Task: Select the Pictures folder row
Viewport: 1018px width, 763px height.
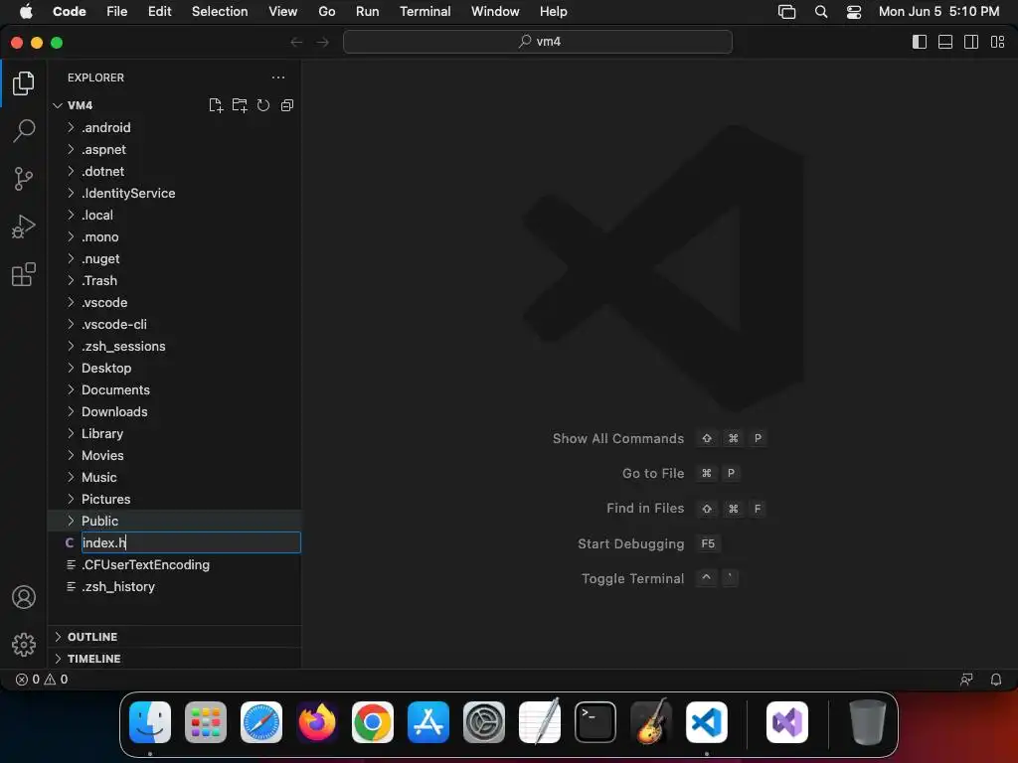Action: 174,499
